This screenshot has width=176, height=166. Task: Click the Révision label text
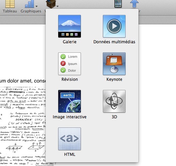pos(70,79)
